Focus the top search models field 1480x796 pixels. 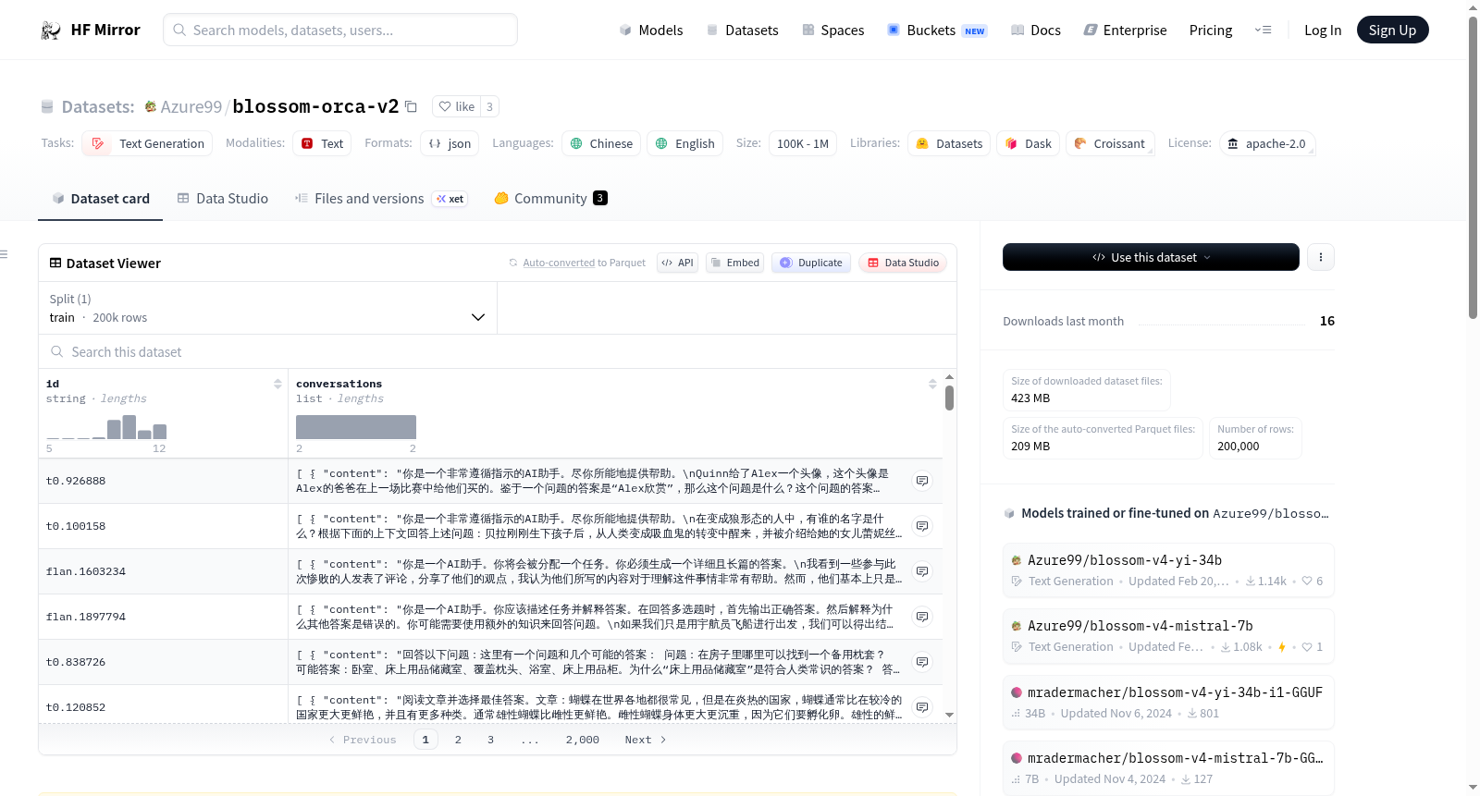pyautogui.click(x=340, y=30)
